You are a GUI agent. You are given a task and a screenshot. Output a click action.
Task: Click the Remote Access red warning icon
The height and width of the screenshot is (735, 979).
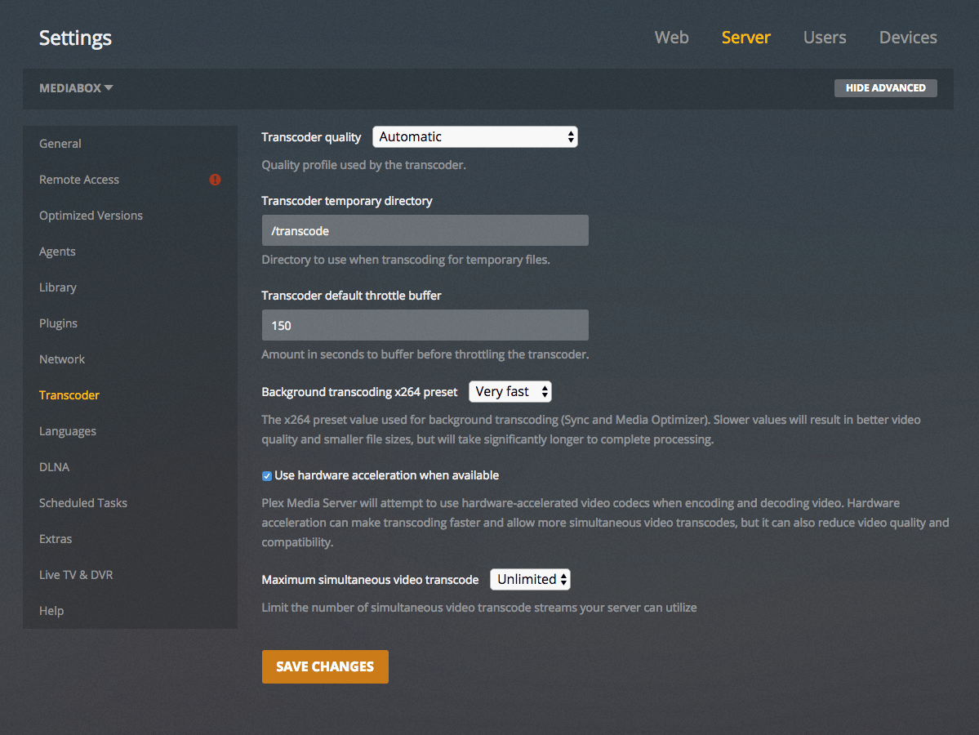click(x=215, y=180)
